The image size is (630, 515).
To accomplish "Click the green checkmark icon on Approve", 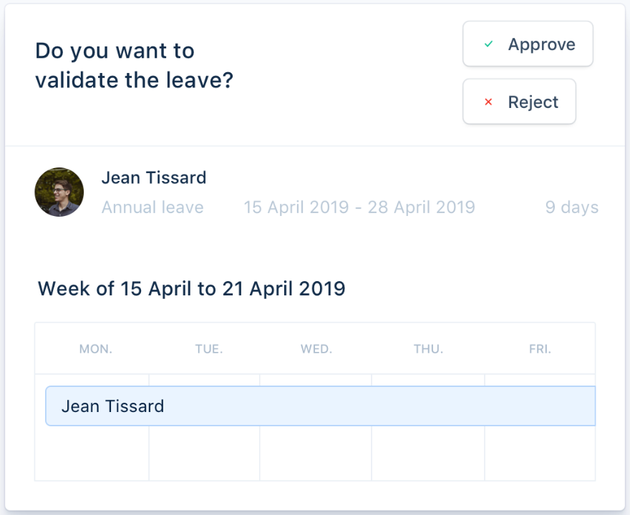I will 489,44.
